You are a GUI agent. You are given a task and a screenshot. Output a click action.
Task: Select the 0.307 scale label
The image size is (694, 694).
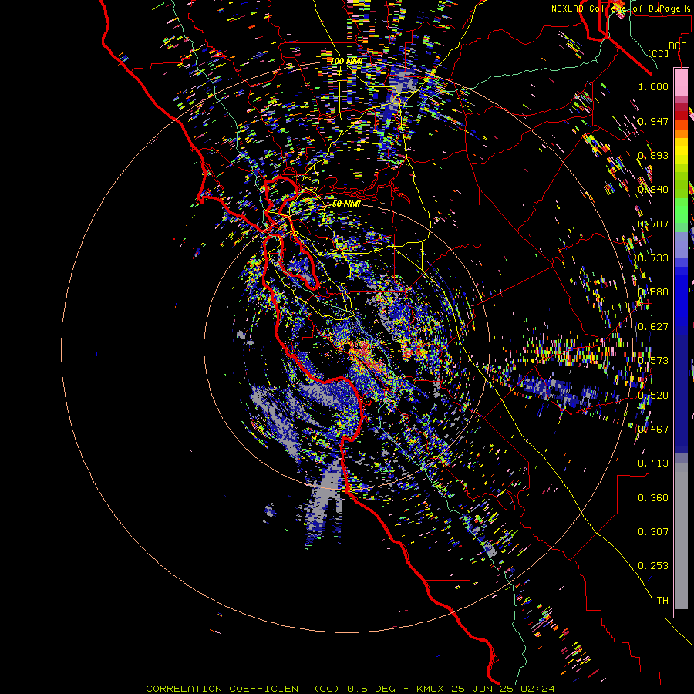pyautogui.click(x=653, y=532)
